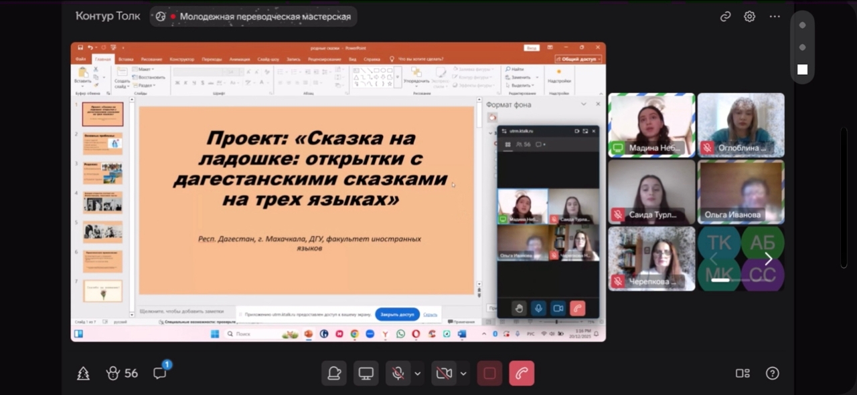Click the link icon in the top bar
This screenshot has height=395, width=857.
[725, 16]
